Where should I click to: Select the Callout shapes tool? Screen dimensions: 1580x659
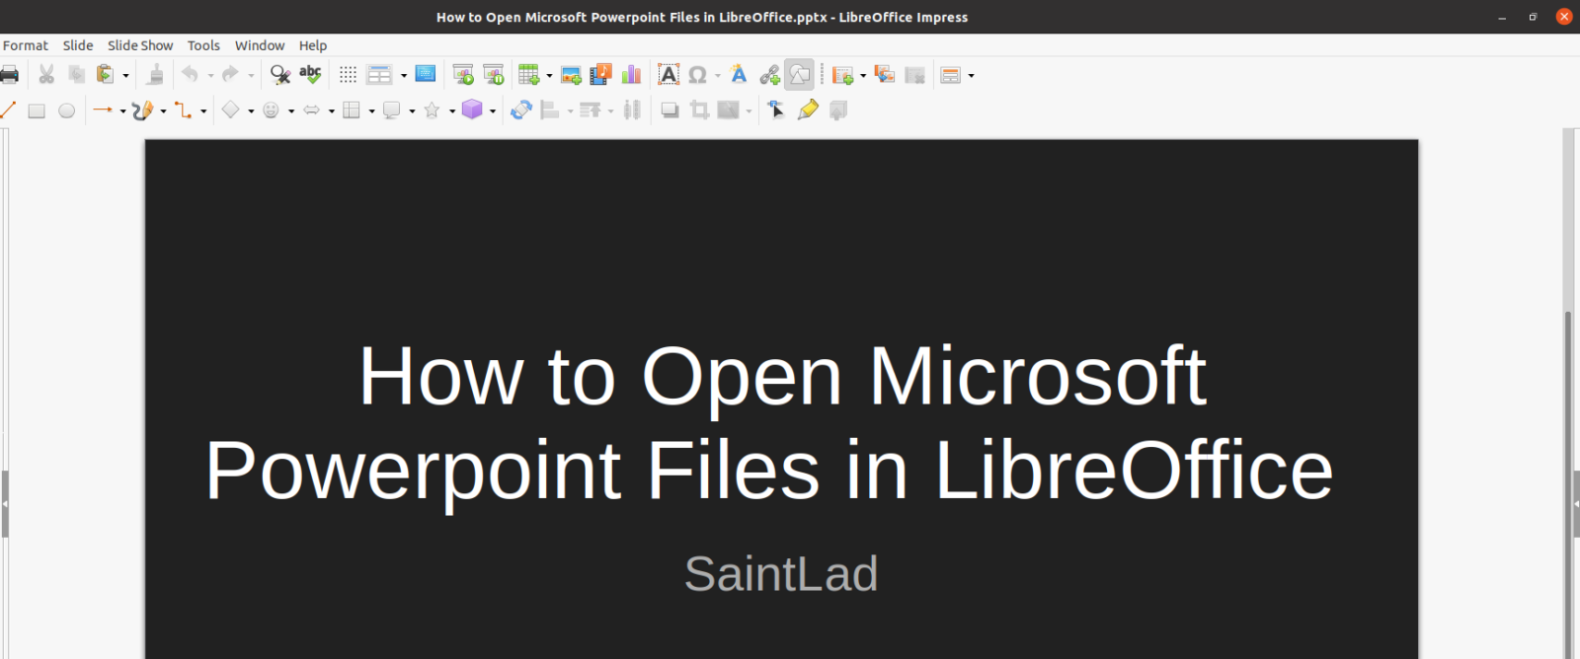[x=391, y=110]
